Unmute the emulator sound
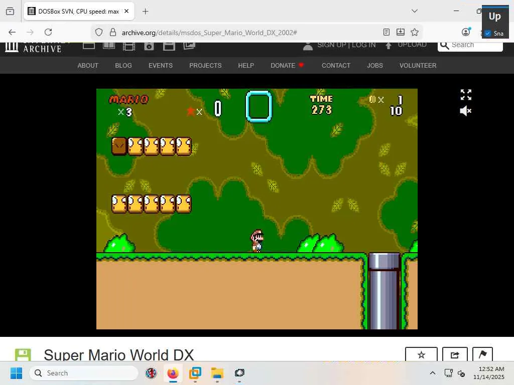Viewport: 514px width, 385px height. 465,111
